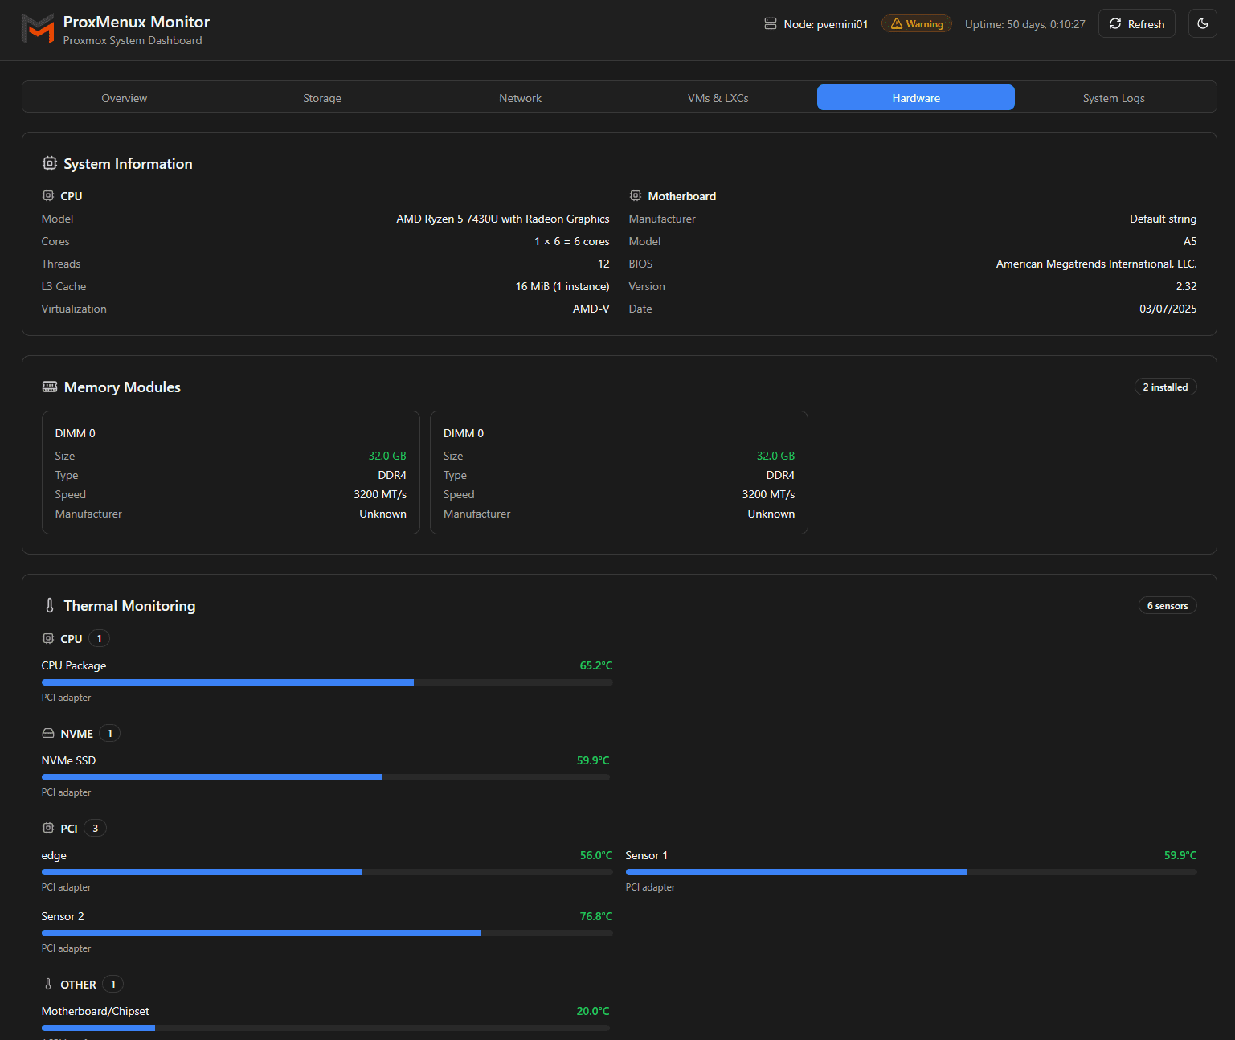Expand the PCI sensors group badge
Viewport: 1235px width, 1040px height.
pos(95,827)
